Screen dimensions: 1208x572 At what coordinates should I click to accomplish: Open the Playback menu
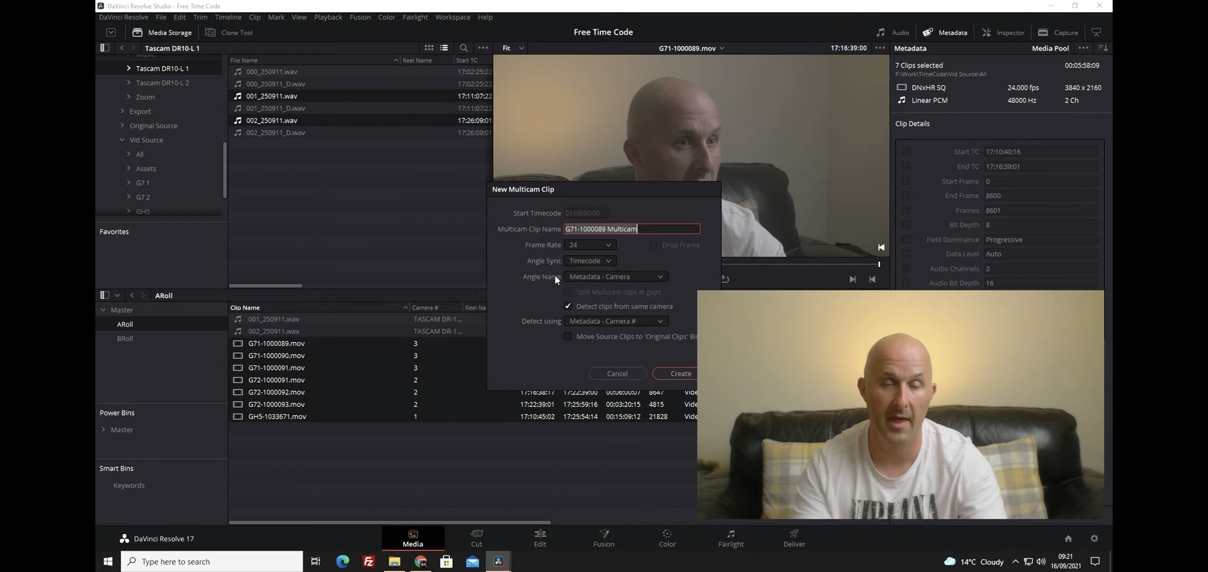328,17
